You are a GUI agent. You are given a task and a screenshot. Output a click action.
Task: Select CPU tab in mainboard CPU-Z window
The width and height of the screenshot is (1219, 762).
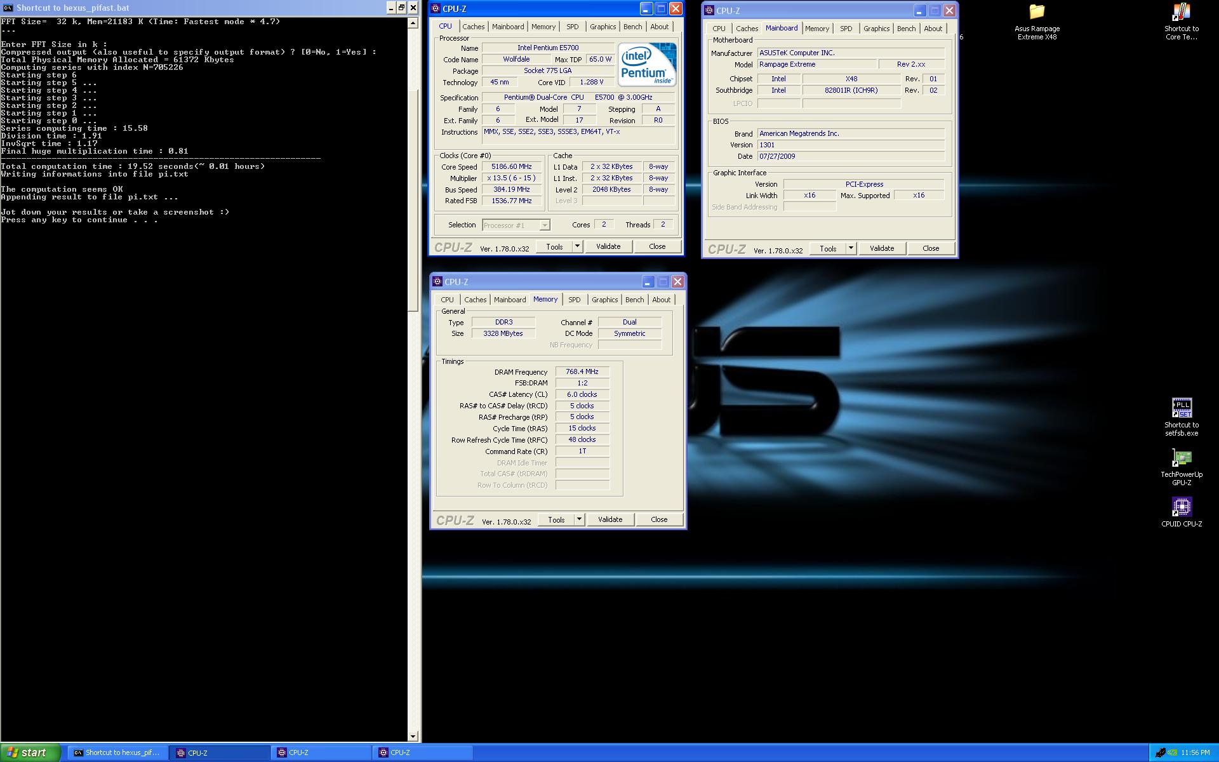pos(719,29)
